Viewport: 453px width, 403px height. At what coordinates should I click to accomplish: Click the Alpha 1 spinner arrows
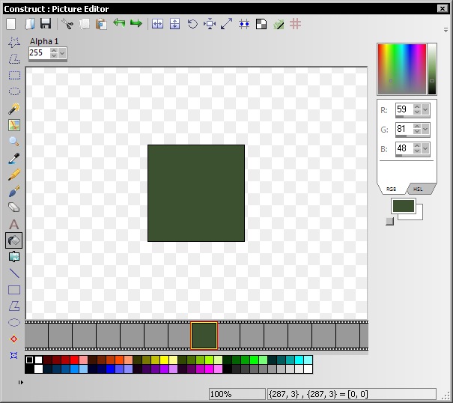tap(54, 53)
